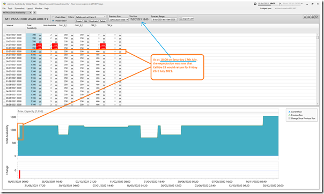This screenshot has height=194, width=324.
Task: Click the red Total Availability change cell for 21/07/2021
Action: pyautogui.click(x=39, y=45)
